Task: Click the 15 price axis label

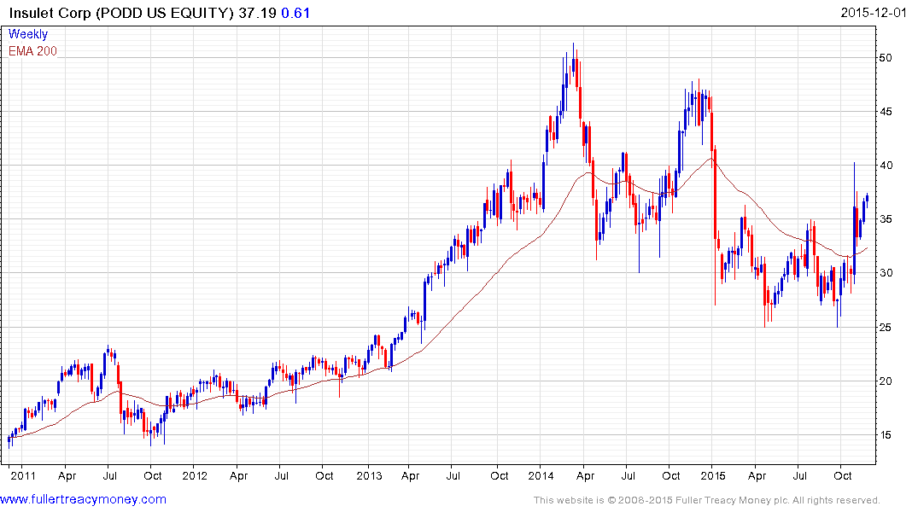Action: pos(886,434)
